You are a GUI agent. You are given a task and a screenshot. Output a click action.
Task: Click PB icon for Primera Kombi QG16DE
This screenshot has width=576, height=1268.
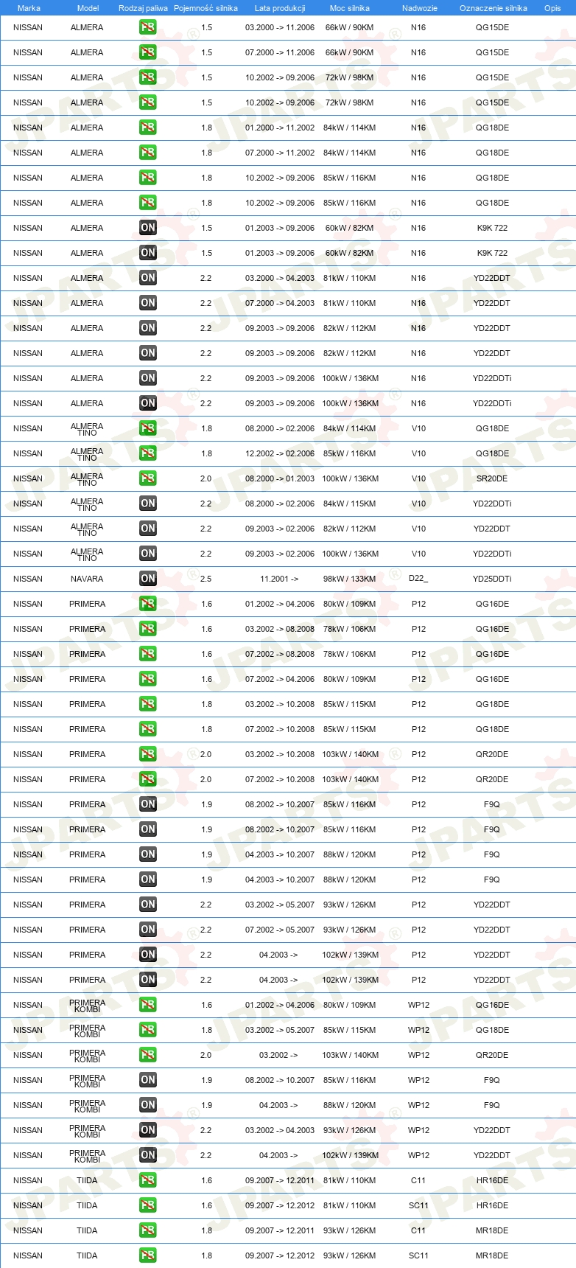[148, 1005]
